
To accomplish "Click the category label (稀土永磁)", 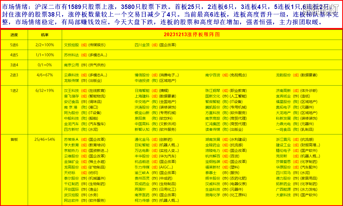I will click(x=97, y=162).
